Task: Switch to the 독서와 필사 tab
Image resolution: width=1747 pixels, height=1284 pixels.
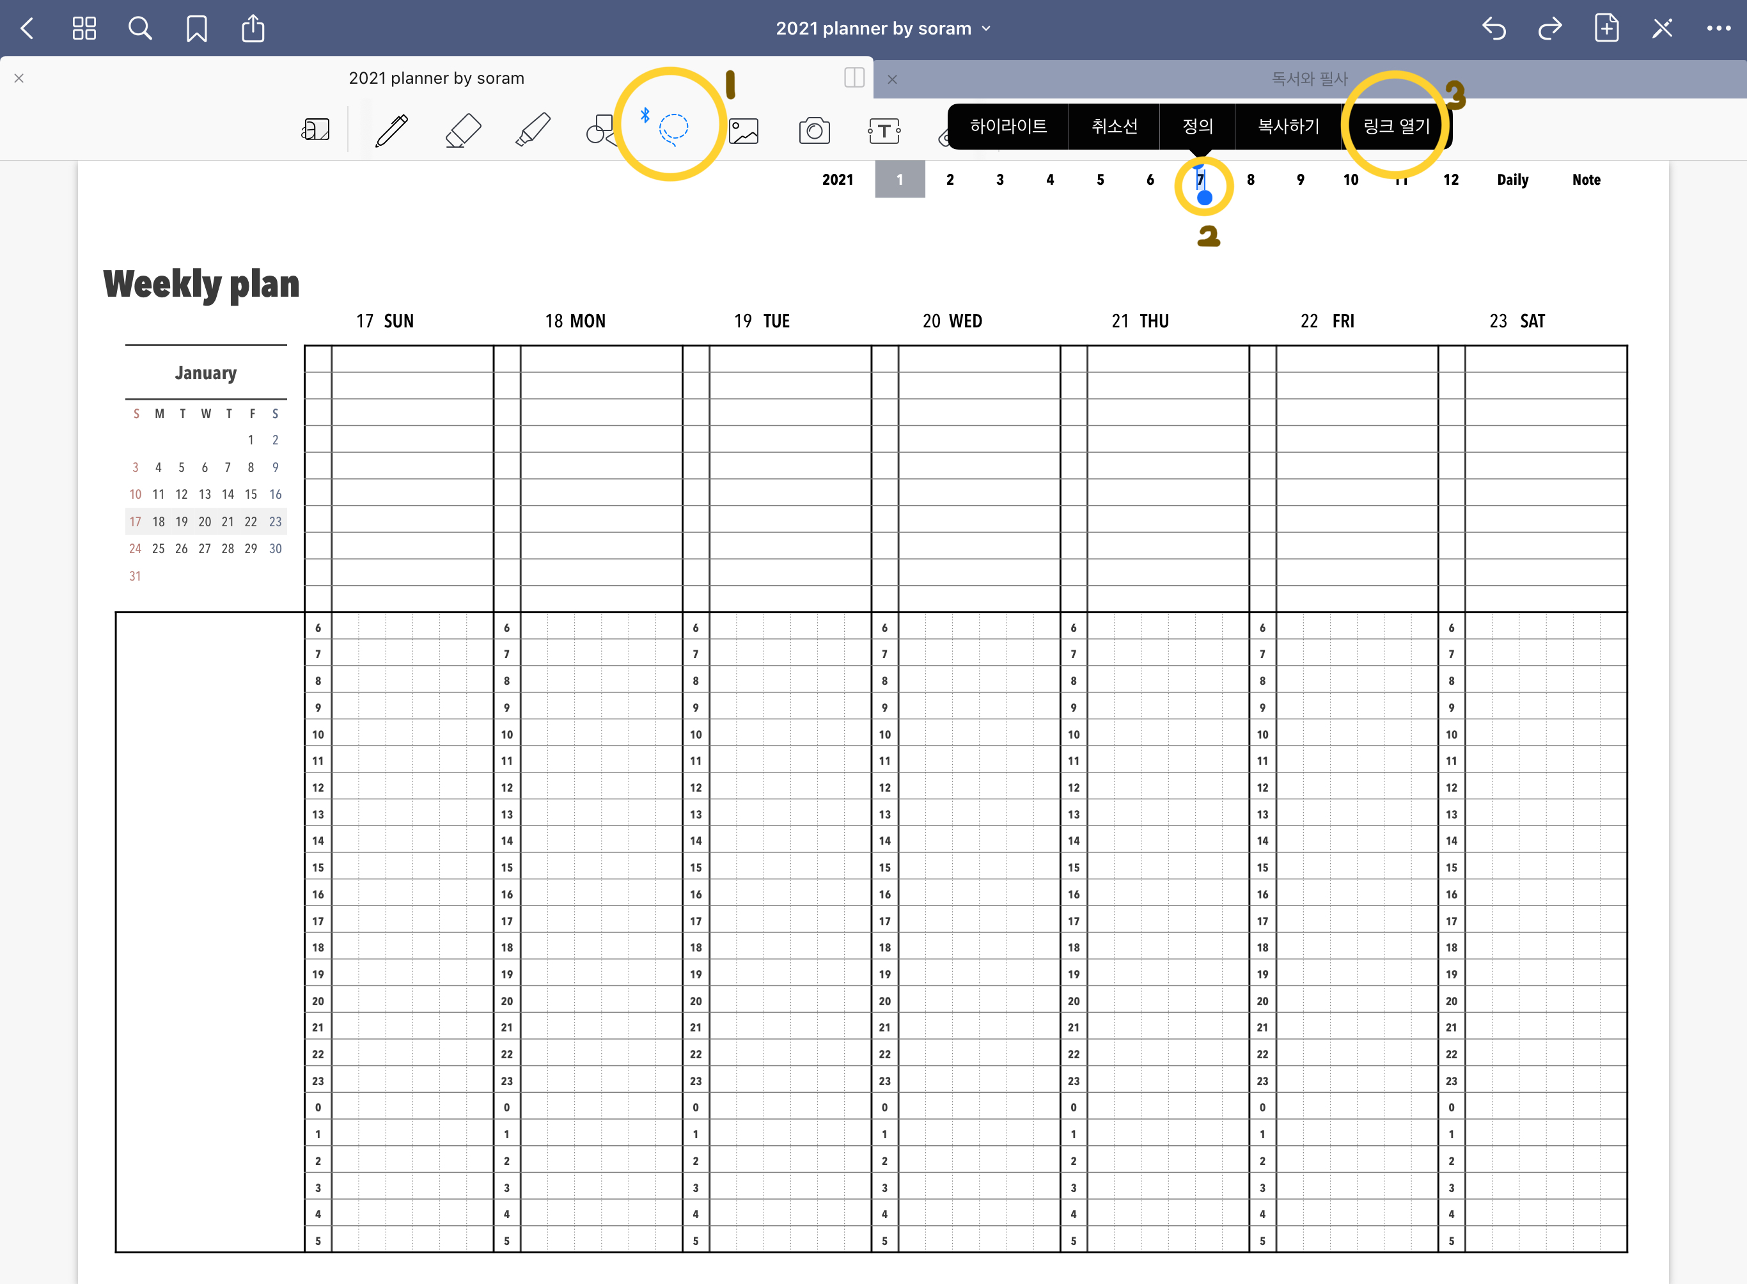Action: click(1309, 79)
